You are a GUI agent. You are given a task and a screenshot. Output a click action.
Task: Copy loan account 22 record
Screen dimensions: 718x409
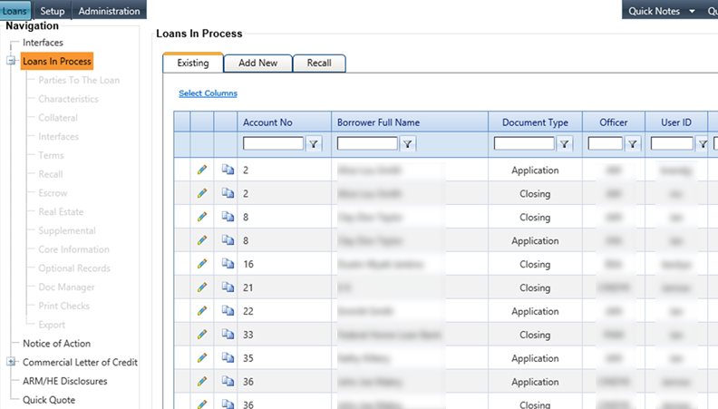[228, 310]
